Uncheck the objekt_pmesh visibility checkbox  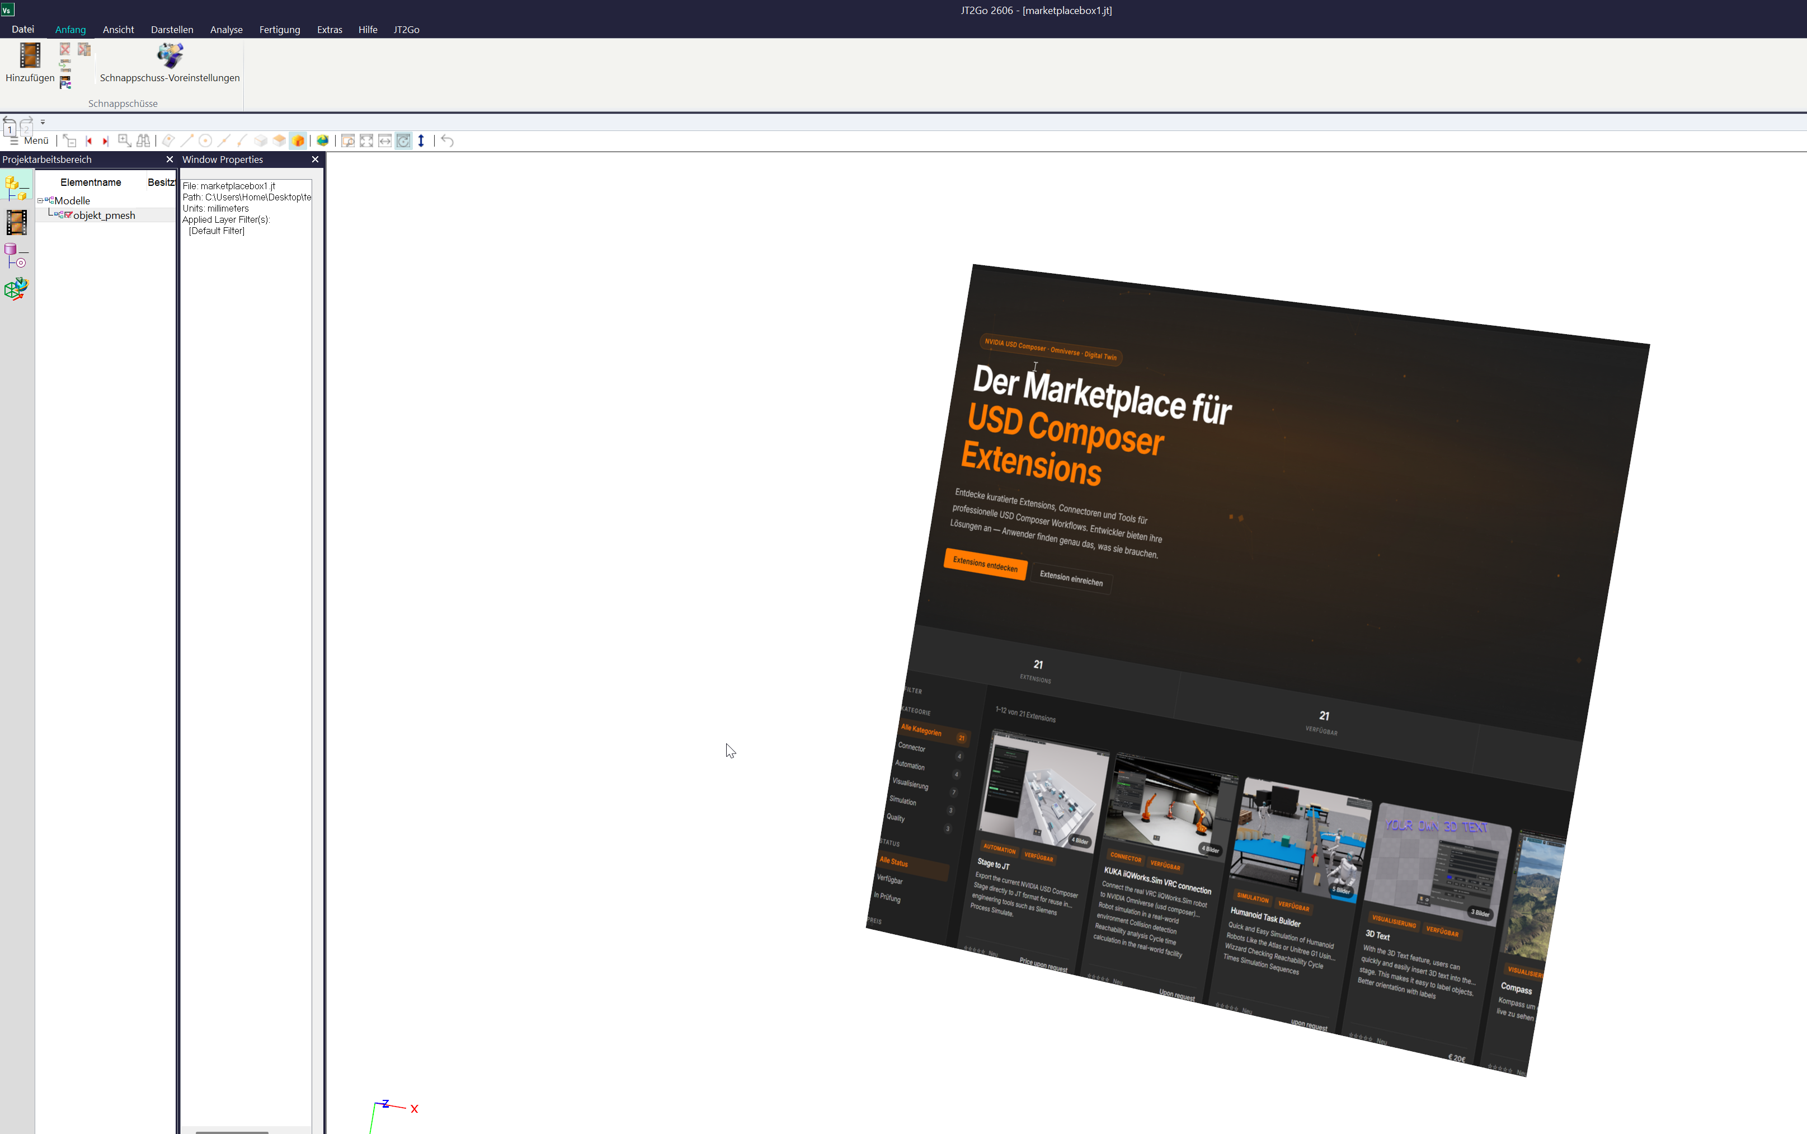coord(68,215)
